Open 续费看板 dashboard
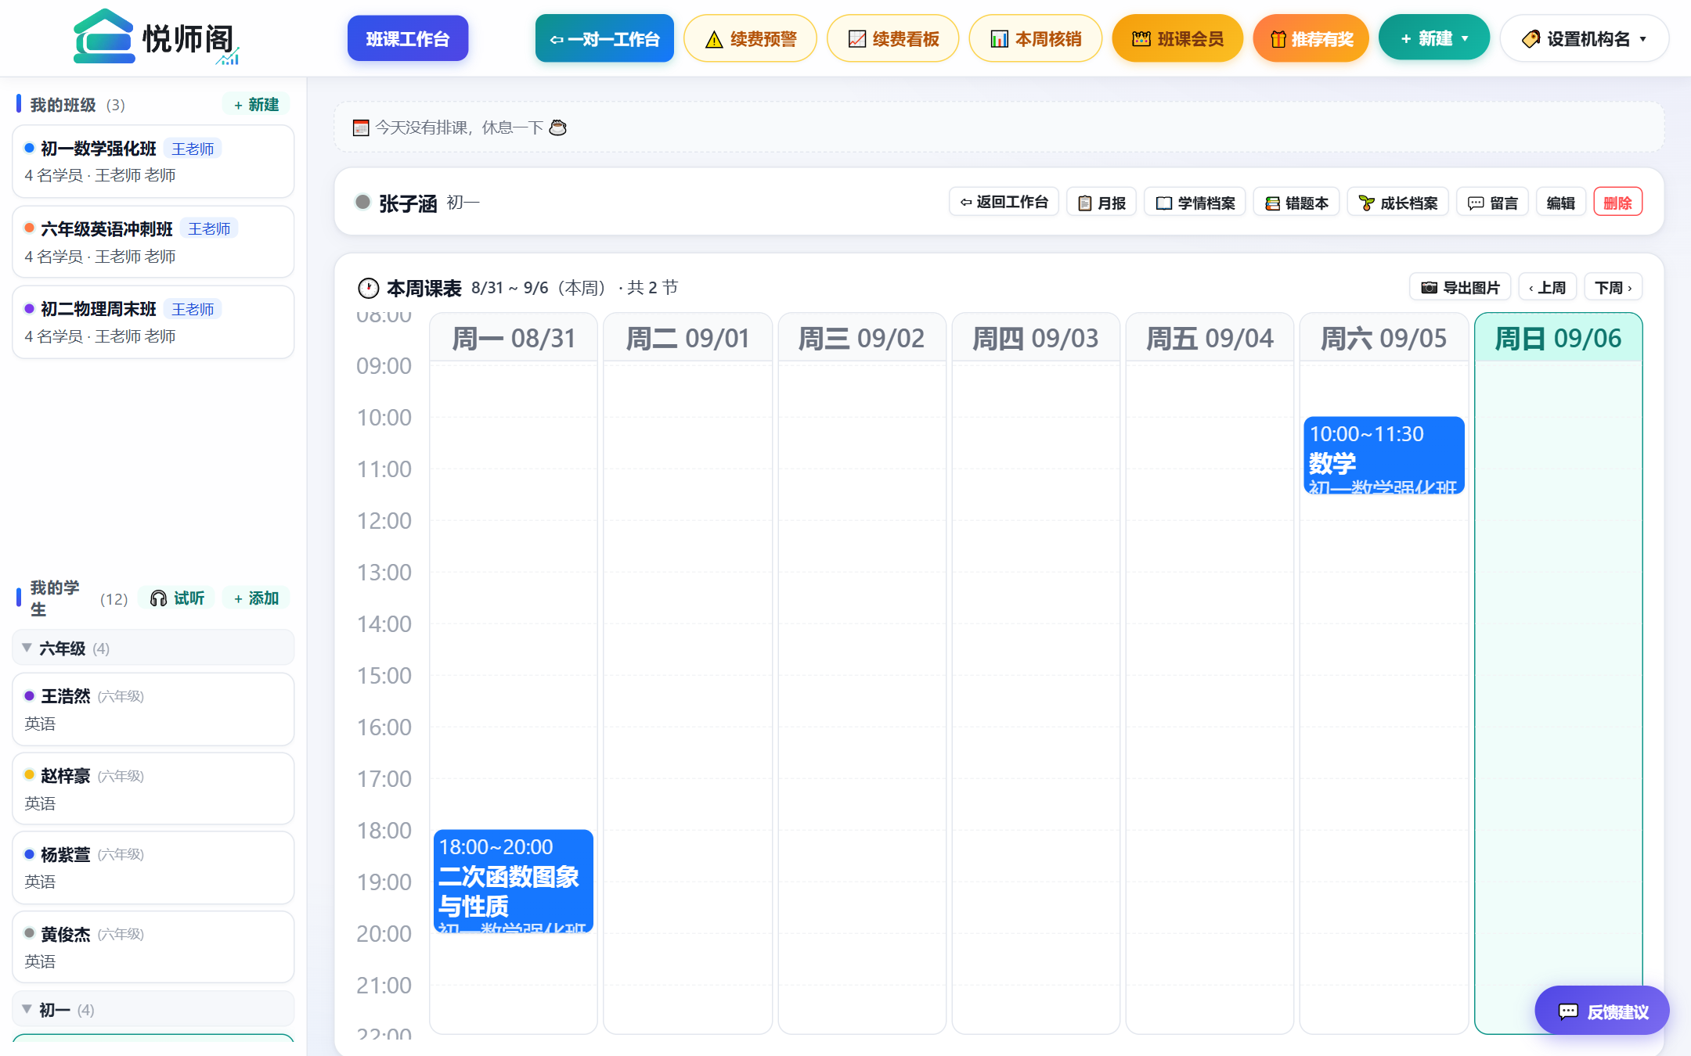 click(893, 38)
